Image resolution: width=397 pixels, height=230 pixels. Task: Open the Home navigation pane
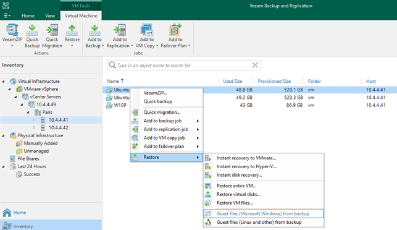(51, 213)
